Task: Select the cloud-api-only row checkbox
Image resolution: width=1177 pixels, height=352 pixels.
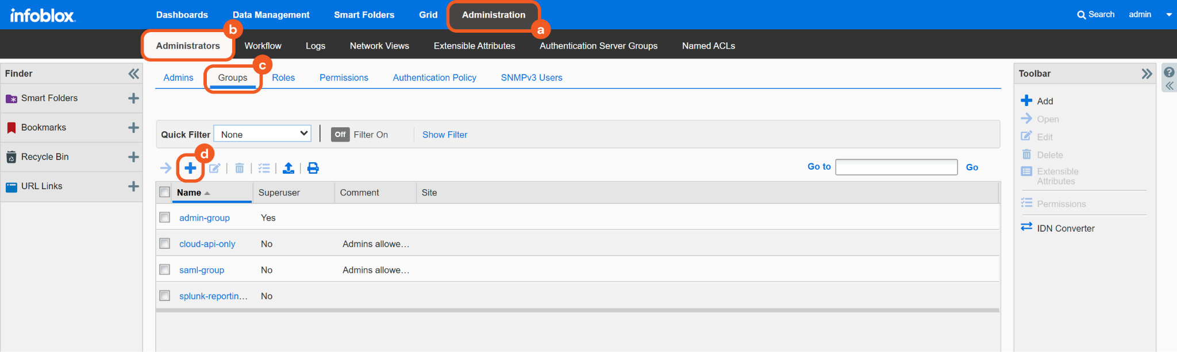Action: 165,244
